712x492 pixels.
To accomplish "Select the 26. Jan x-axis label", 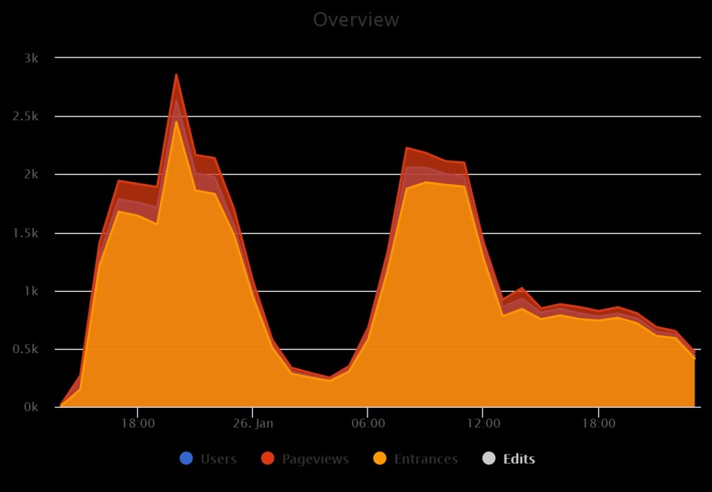I will click(253, 423).
